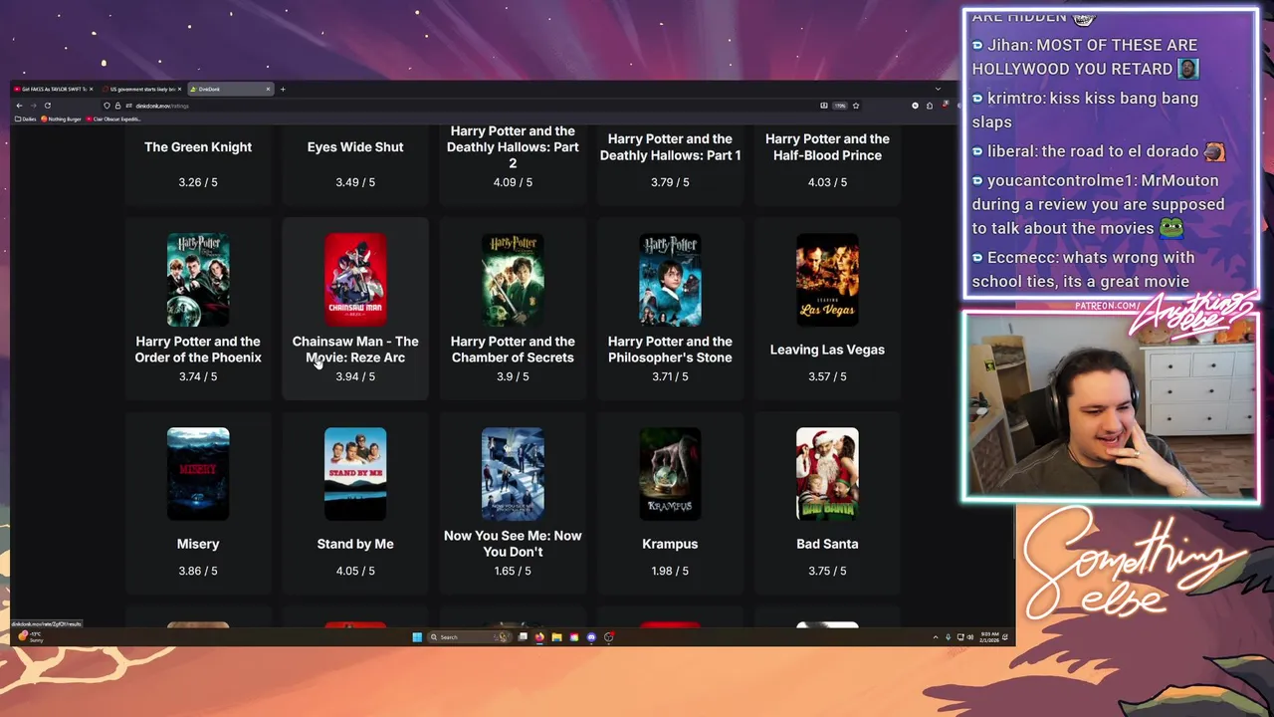Viewport: 1274px width, 717px height.
Task: Click Deathly Hallows: Part 2 title
Action: point(513,146)
